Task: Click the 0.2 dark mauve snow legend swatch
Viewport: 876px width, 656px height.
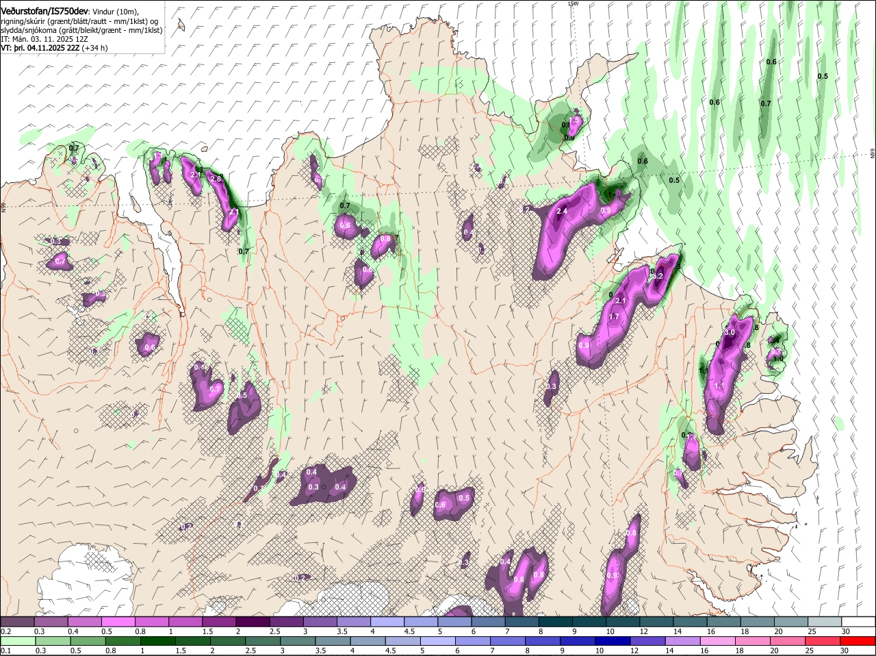Action: pos(17,621)
